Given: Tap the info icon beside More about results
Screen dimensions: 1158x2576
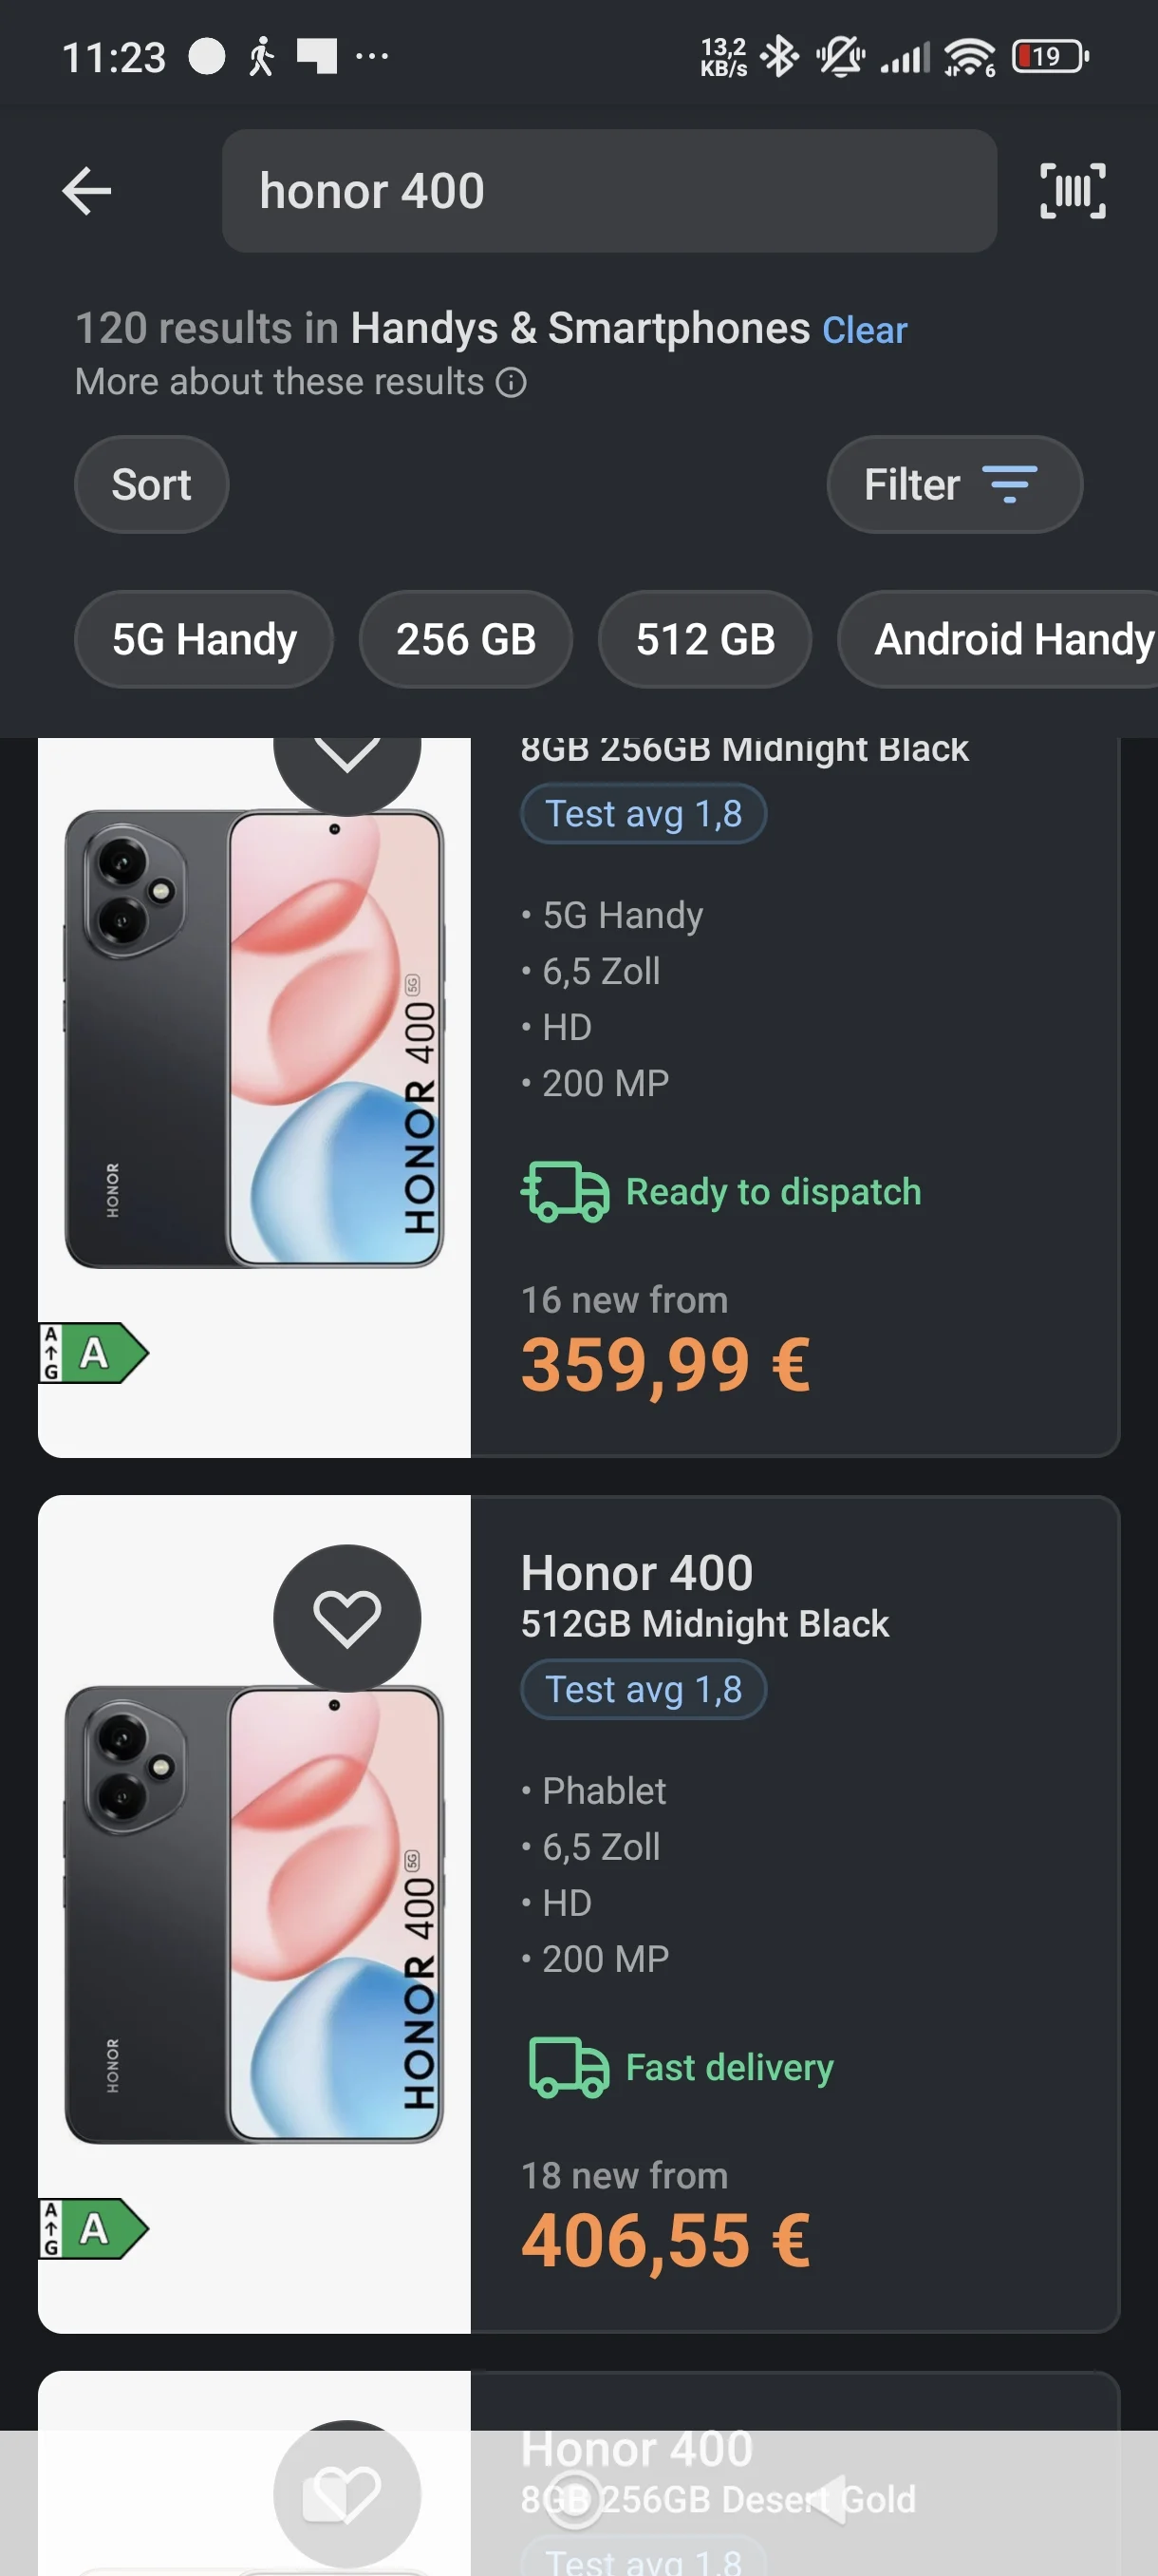Looking at the screenshot, I should (x=512, y=383).
